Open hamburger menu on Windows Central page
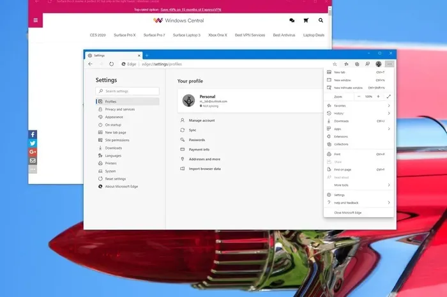This screenshot has width=447, height=297. click(x=36, y=20)
